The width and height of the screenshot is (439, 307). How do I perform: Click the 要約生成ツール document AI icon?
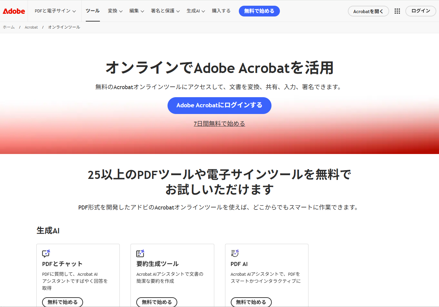tap(139, 253)
